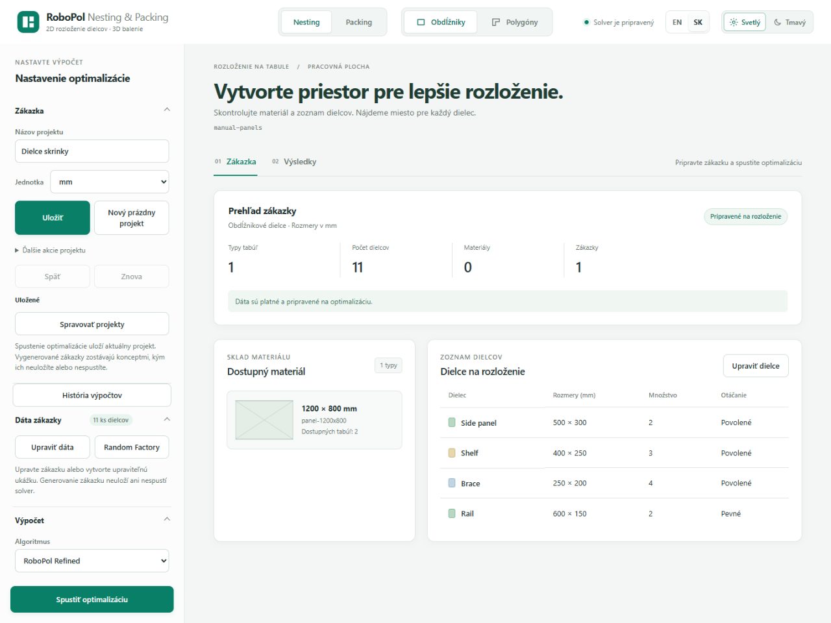Enable the Tmavý dark theme
Image resolution: width=831 pixels, height=623 pixels.
tap(789, 22)
